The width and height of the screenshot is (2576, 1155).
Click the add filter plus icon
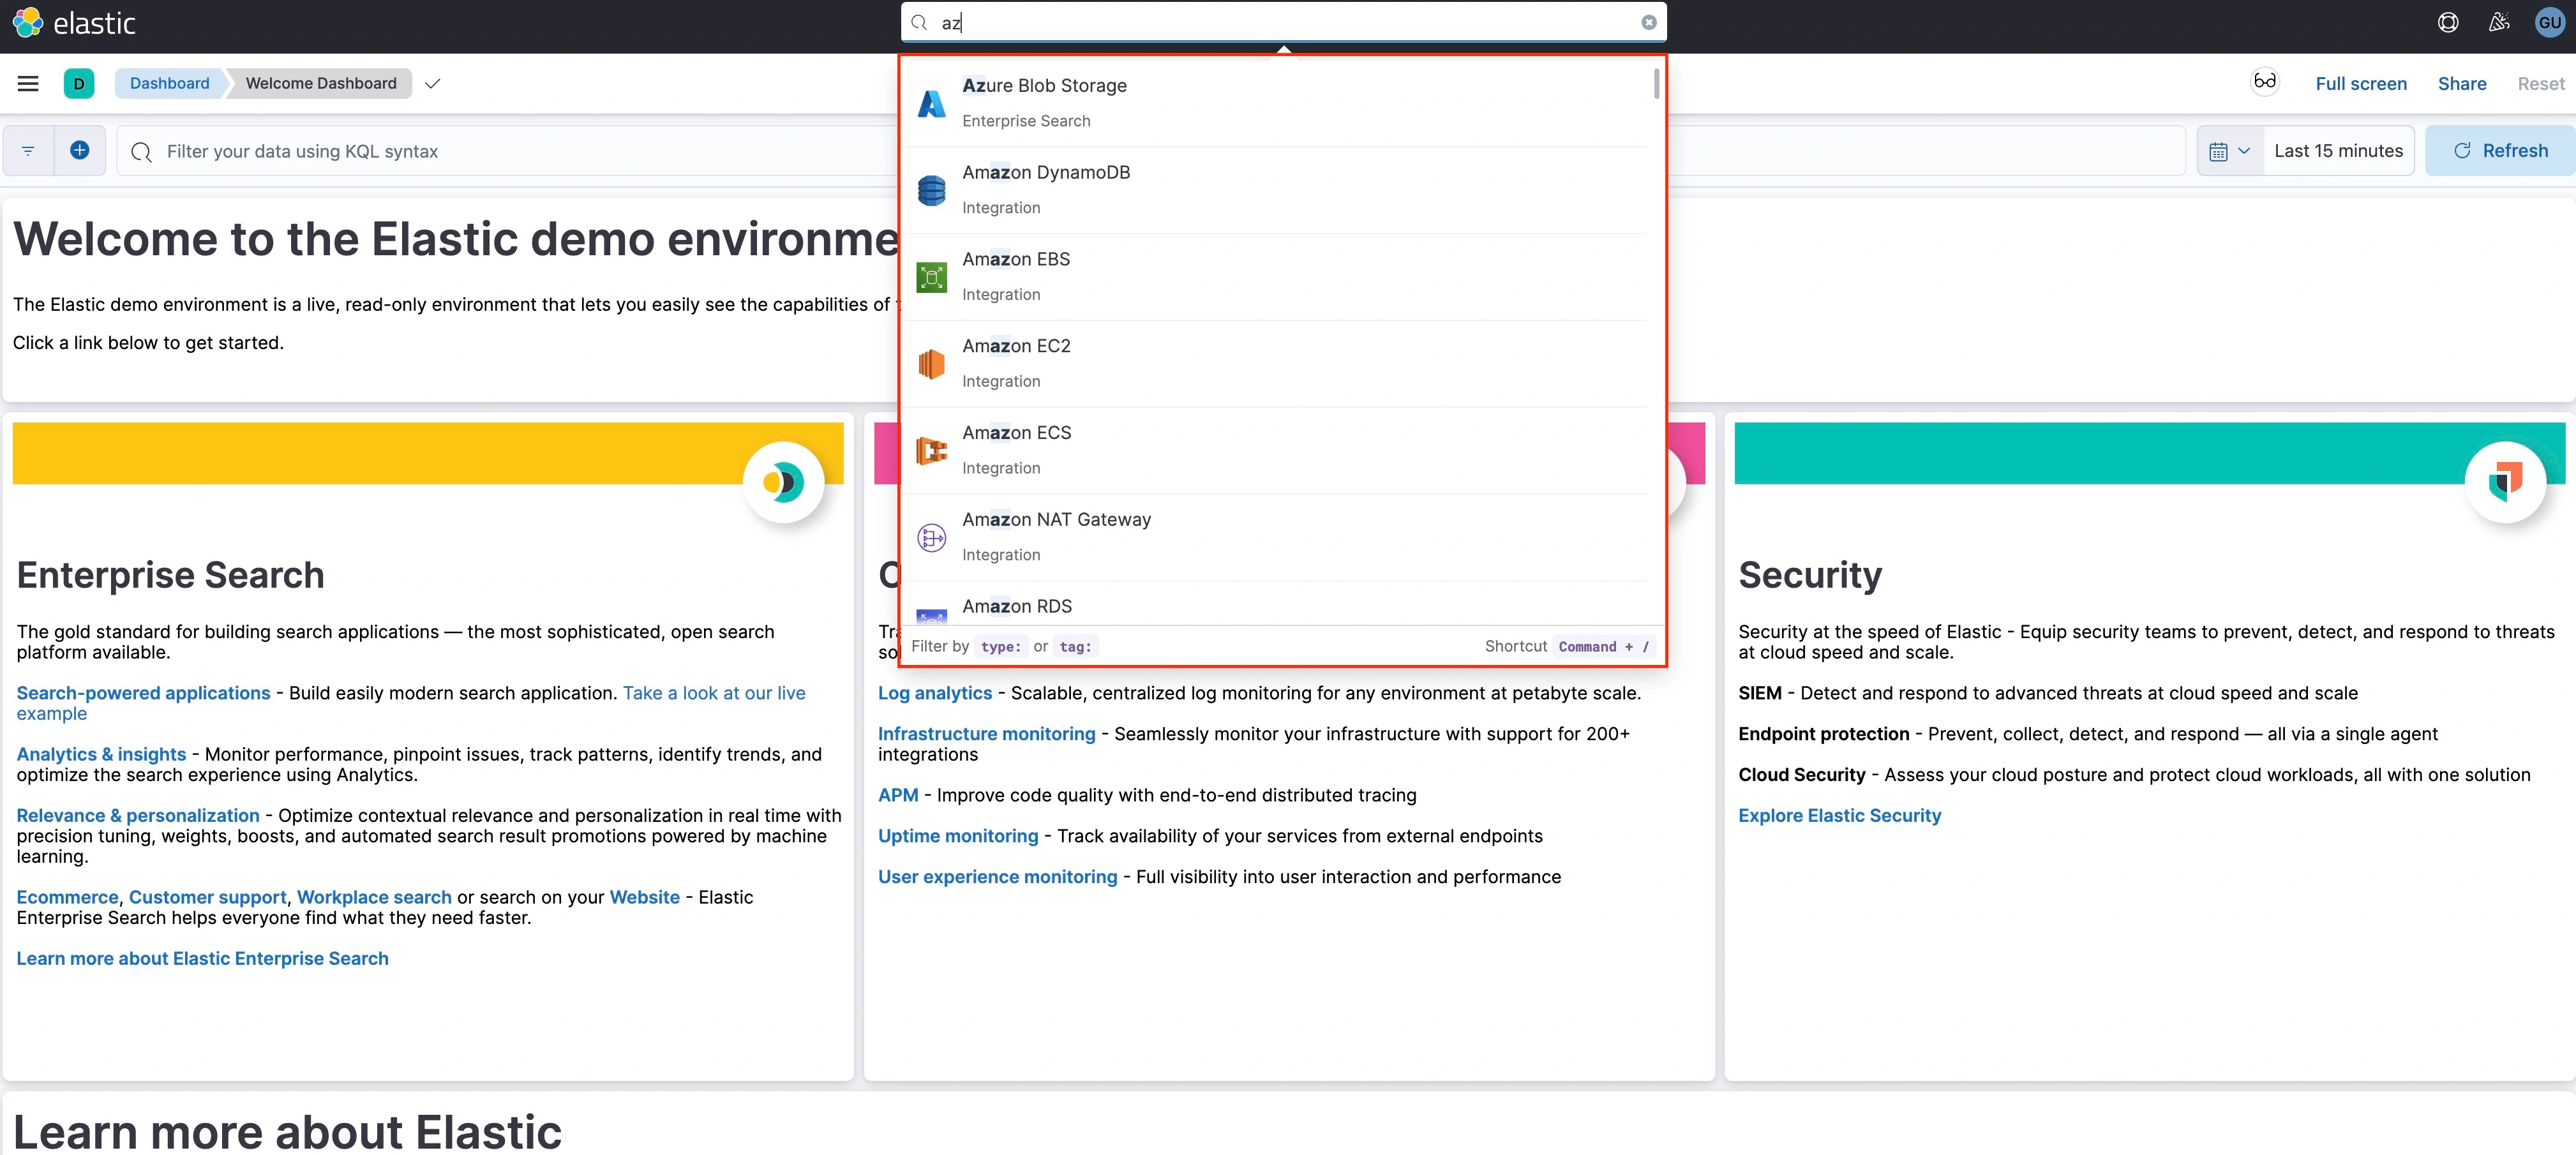[x=80, y=151]
